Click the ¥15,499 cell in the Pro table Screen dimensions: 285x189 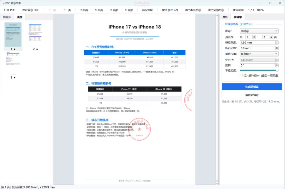(149, 66)
